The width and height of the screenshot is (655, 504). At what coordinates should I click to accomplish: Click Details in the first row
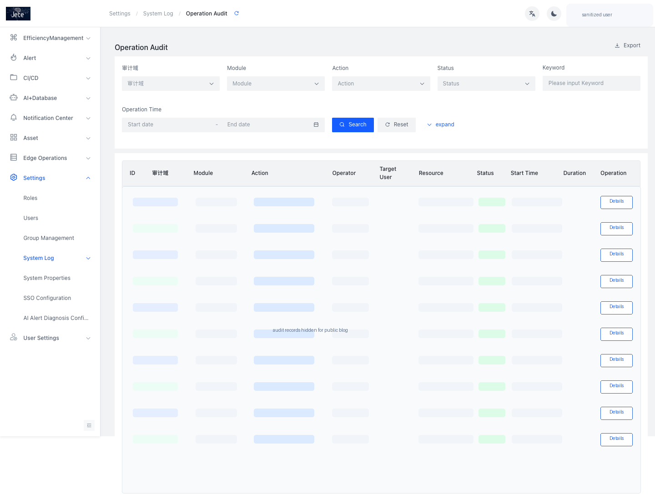[x=616, y=202]
